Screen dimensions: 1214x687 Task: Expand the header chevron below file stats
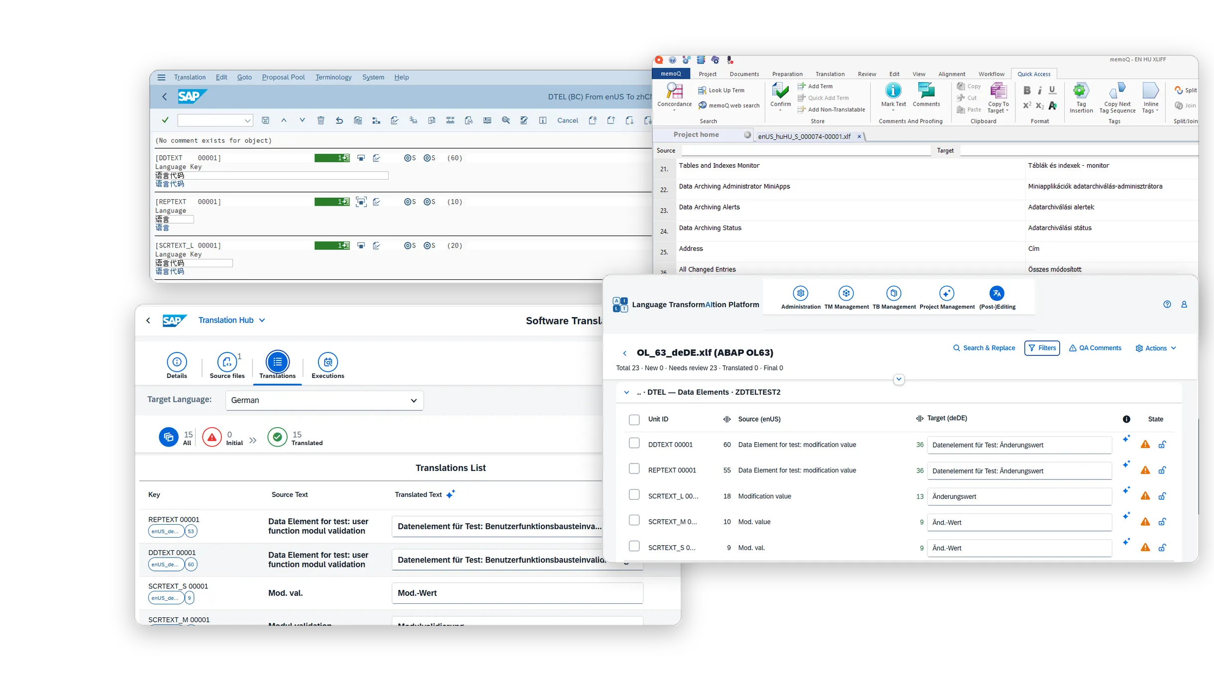(x=899, y=379)
